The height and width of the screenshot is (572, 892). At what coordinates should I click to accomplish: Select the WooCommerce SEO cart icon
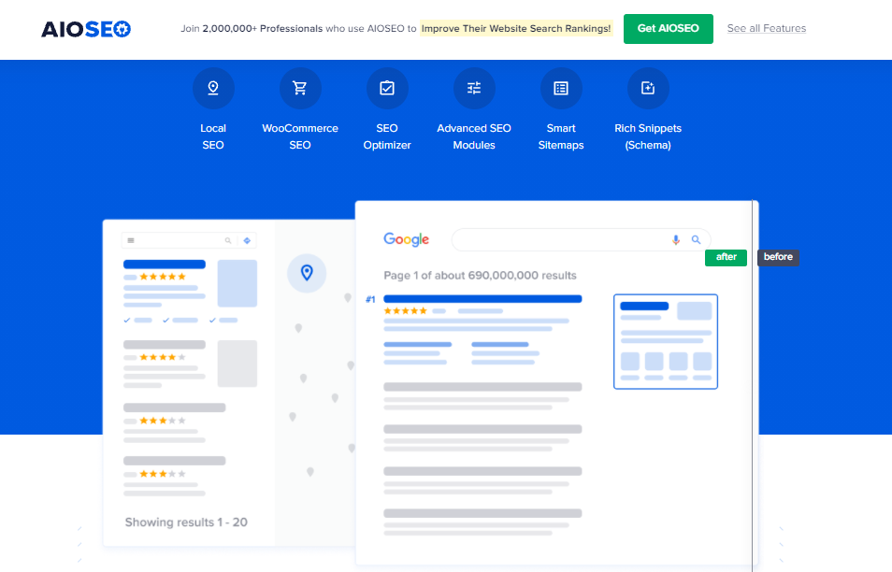point(300,88)
